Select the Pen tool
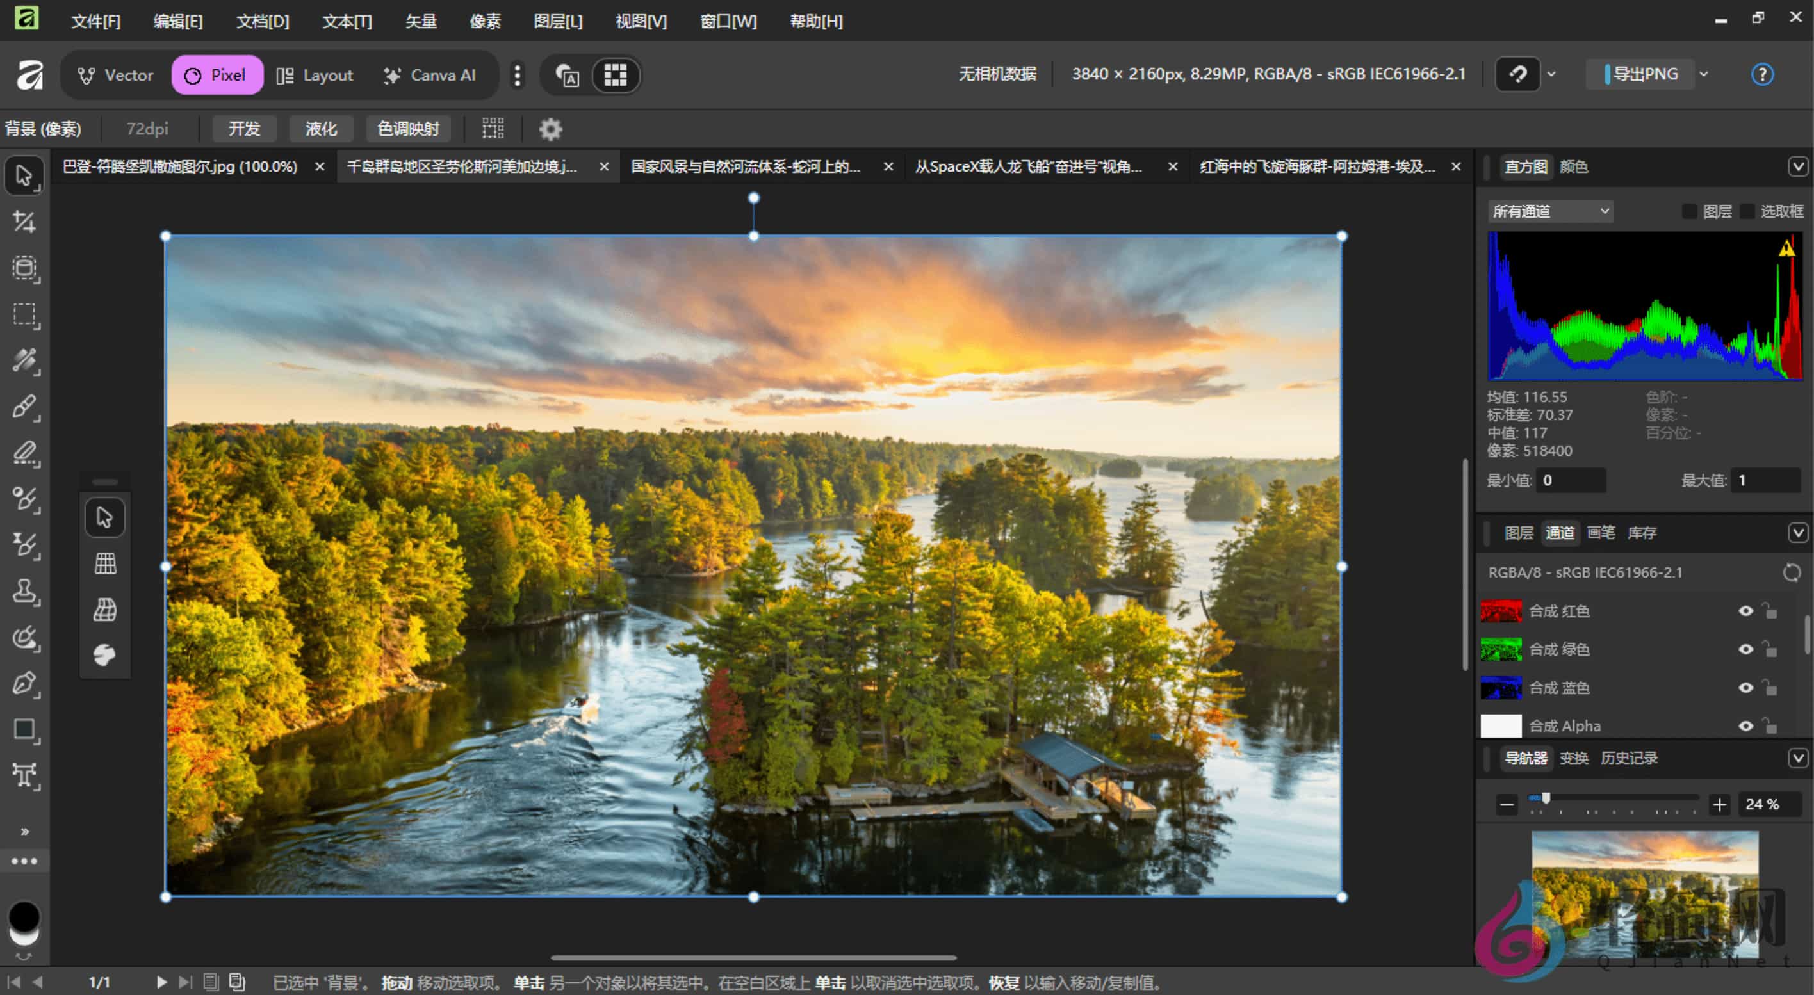Viewport: 1814px width, 995px height. click(24, 684)
